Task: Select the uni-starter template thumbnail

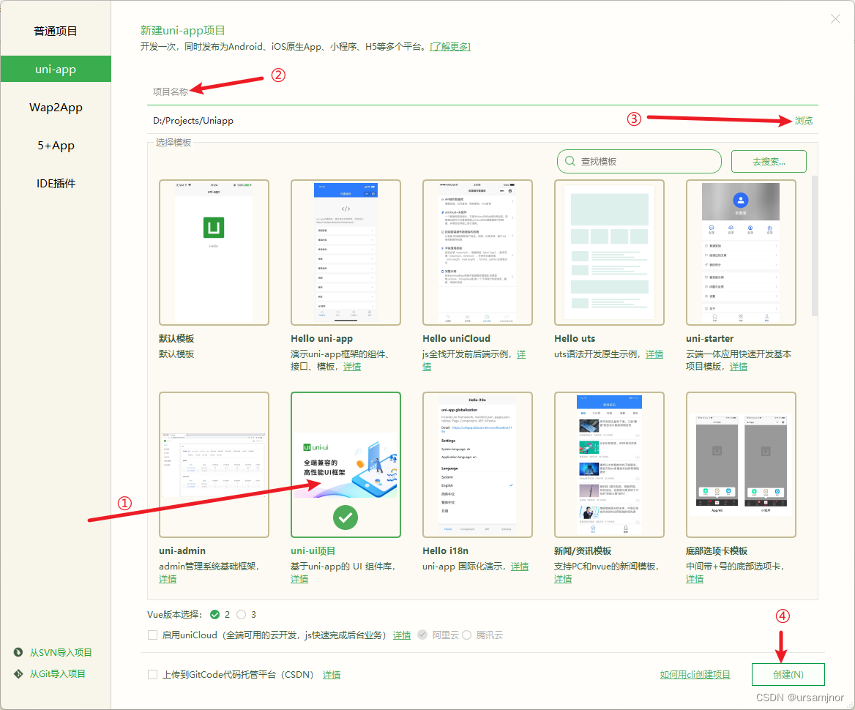Action: [x=741, y=253]
